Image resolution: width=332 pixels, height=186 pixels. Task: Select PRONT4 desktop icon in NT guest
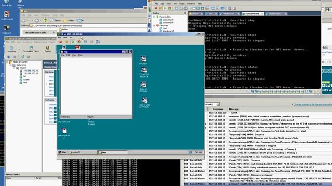[x=143, y=60]
